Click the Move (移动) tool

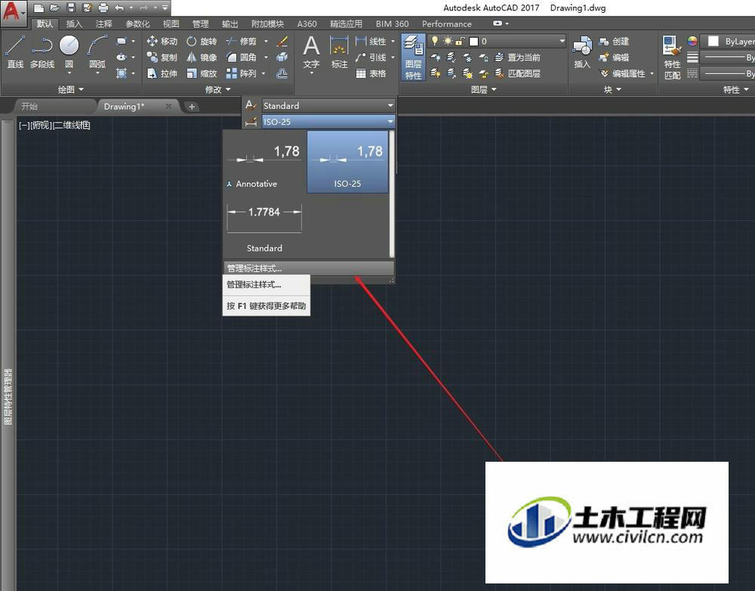(x=162, y=42)
